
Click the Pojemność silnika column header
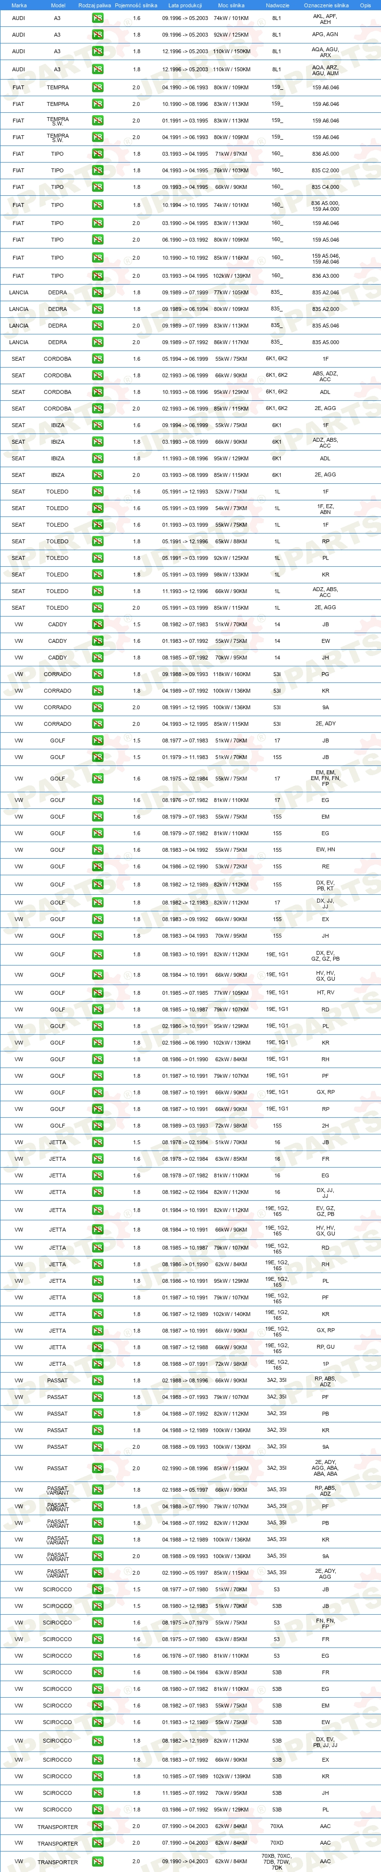pyautogui.click(x=136, y=5)
